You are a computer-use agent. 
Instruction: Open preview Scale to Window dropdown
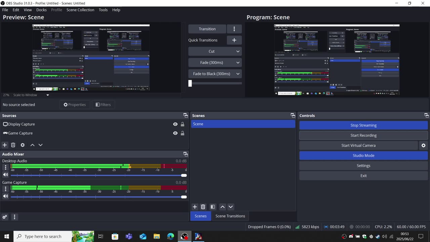coord(31,95)
